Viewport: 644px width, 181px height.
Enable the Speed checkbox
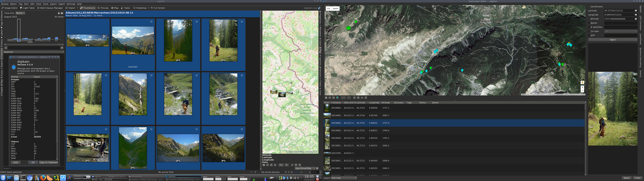(x=589, y=23)
